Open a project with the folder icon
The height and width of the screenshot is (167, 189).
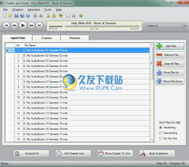pos(11,16)
